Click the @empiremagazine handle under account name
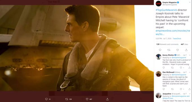The image size is (192, 102). pos(170,4)
